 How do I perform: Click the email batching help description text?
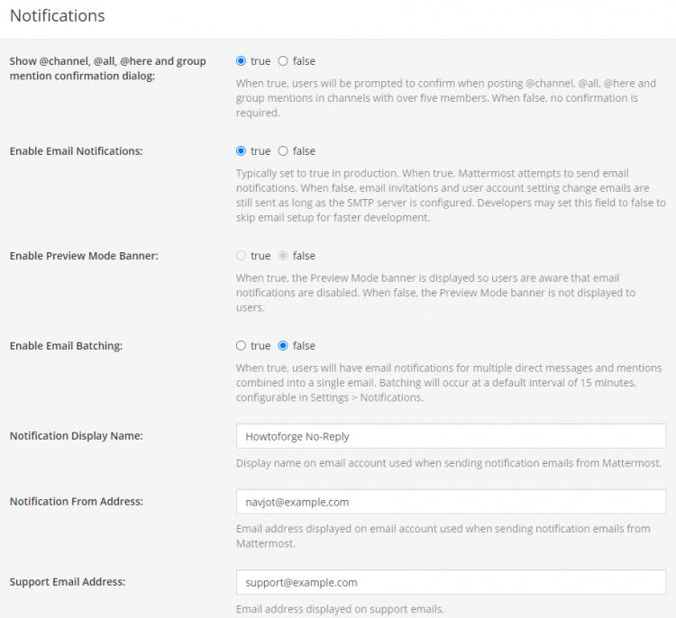point(449,382)
